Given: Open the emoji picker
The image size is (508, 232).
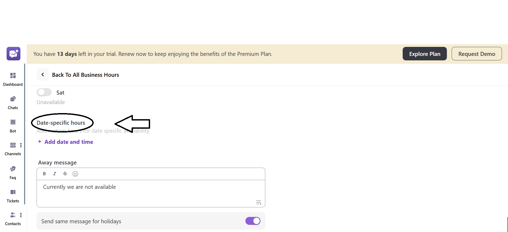Looking at the screenshot, I should pyautogui.click(x=75, y=174).
